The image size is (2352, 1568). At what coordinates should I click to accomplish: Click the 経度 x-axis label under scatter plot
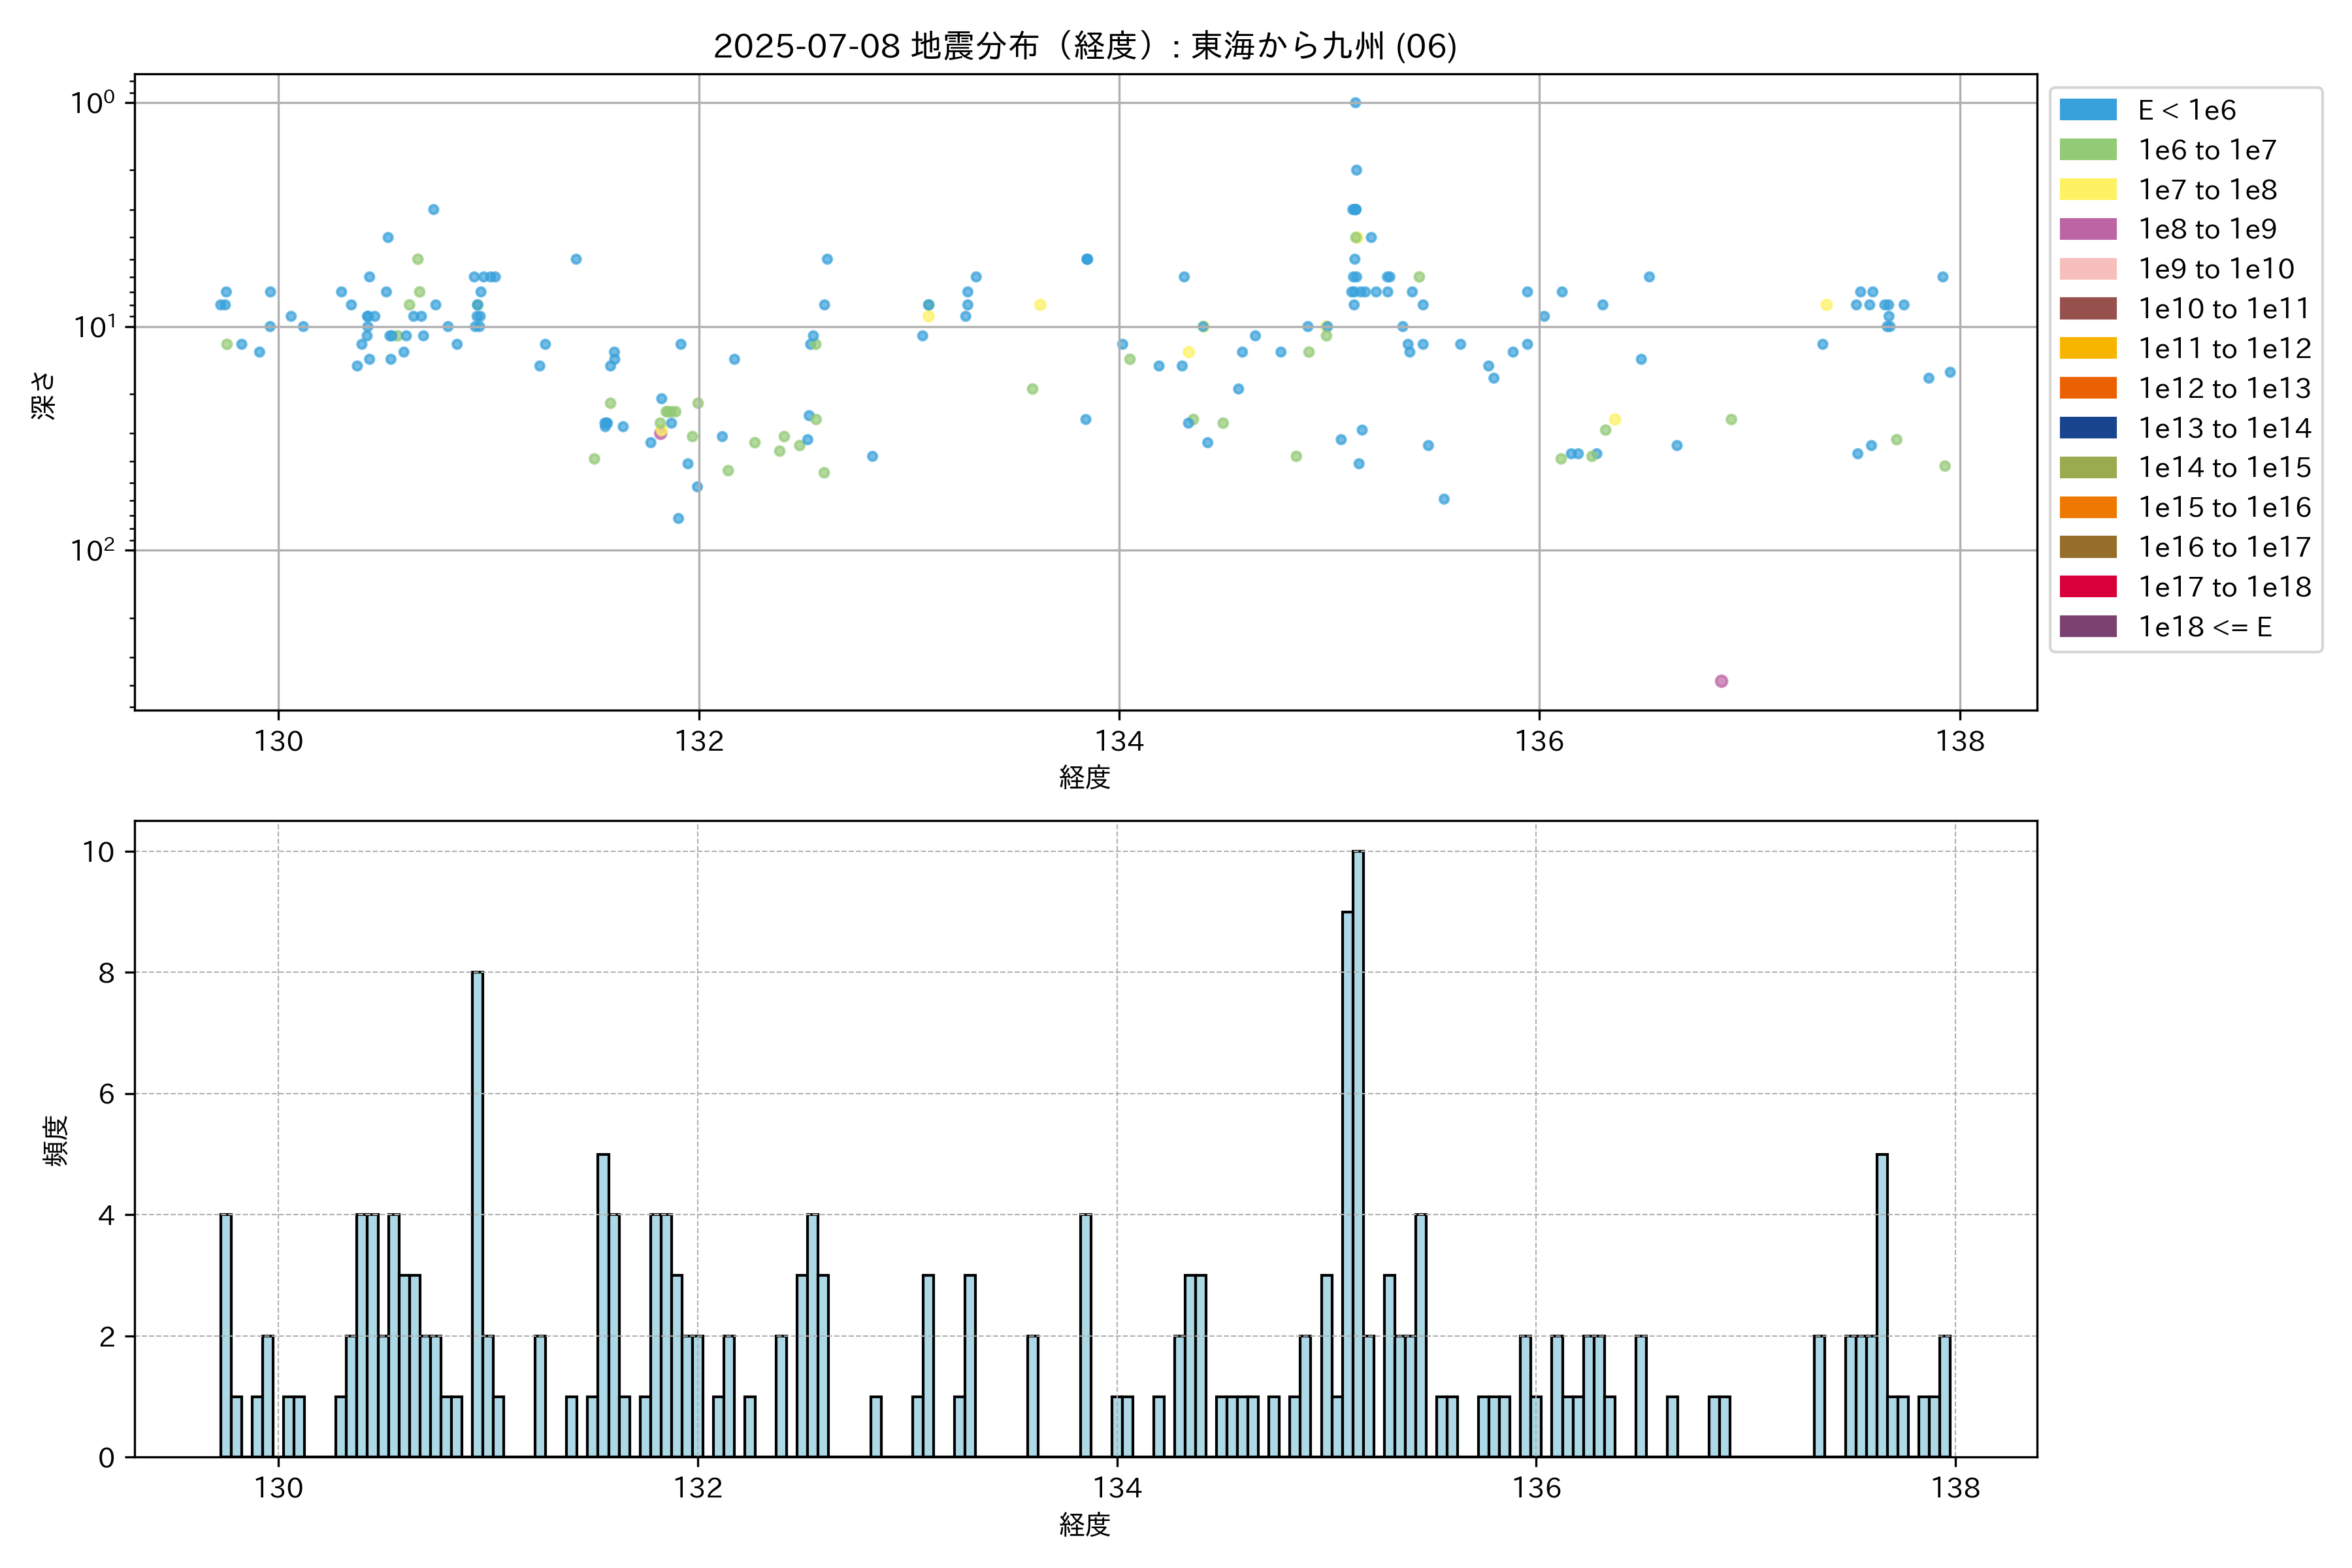pyautogui.click(x=1084, y=777)
